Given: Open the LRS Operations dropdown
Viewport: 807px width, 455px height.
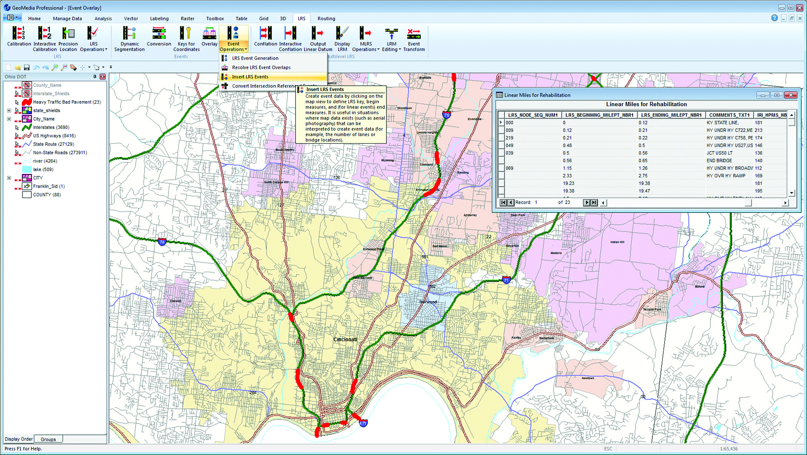Looking at the screenshot, I should (93, 39).
